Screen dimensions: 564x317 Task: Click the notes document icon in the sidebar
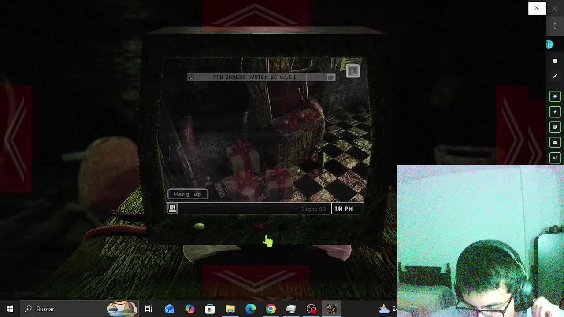pos(555,127)
